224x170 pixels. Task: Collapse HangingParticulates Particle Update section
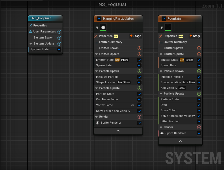(96, 88)
